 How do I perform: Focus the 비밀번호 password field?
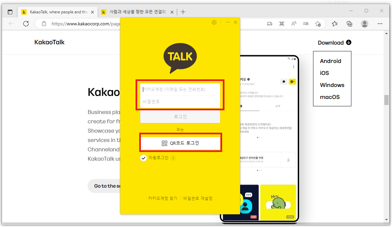pos(180,102)
